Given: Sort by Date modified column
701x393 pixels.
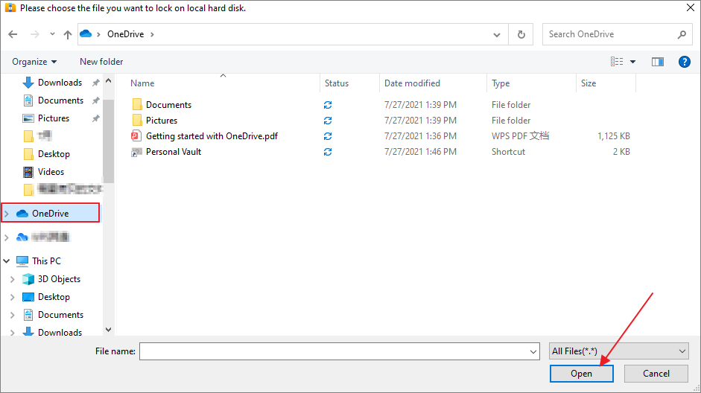Looking at the screenshot, I should tap(412, 83).
